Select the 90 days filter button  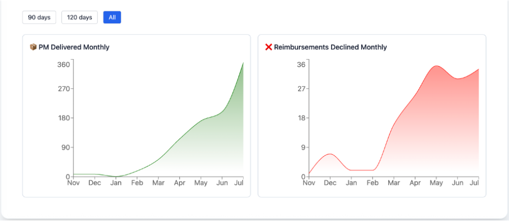pyautogui.click(x=39, y=17)
